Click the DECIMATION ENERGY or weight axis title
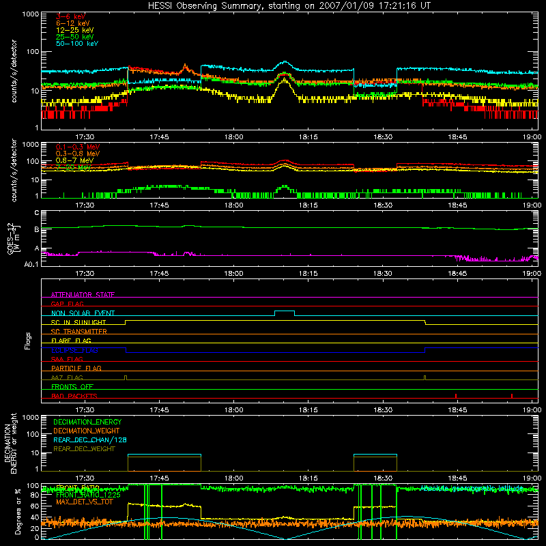Viewport: 546px width, 546px height. pos(10,443)
